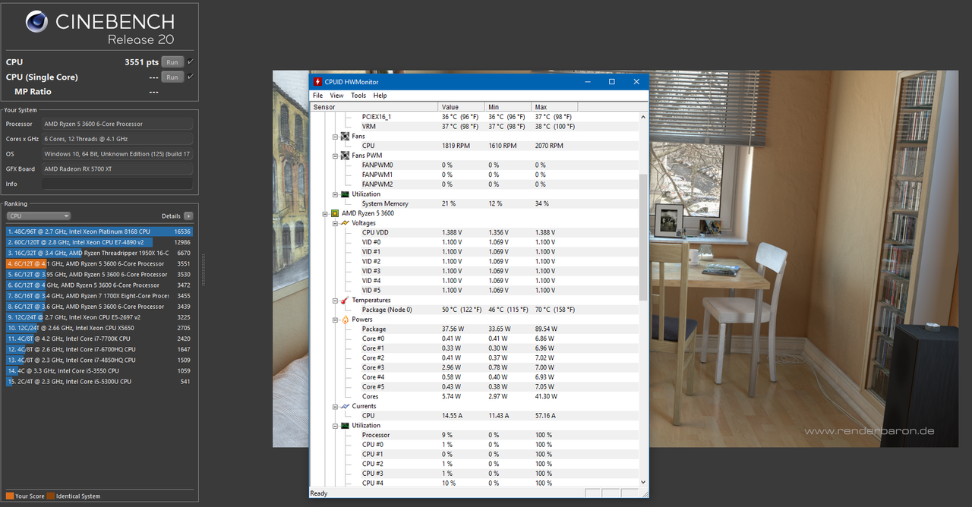Run the CPU Single Core benchmark
Screen dimensions: 972x507
click(172, 77)
